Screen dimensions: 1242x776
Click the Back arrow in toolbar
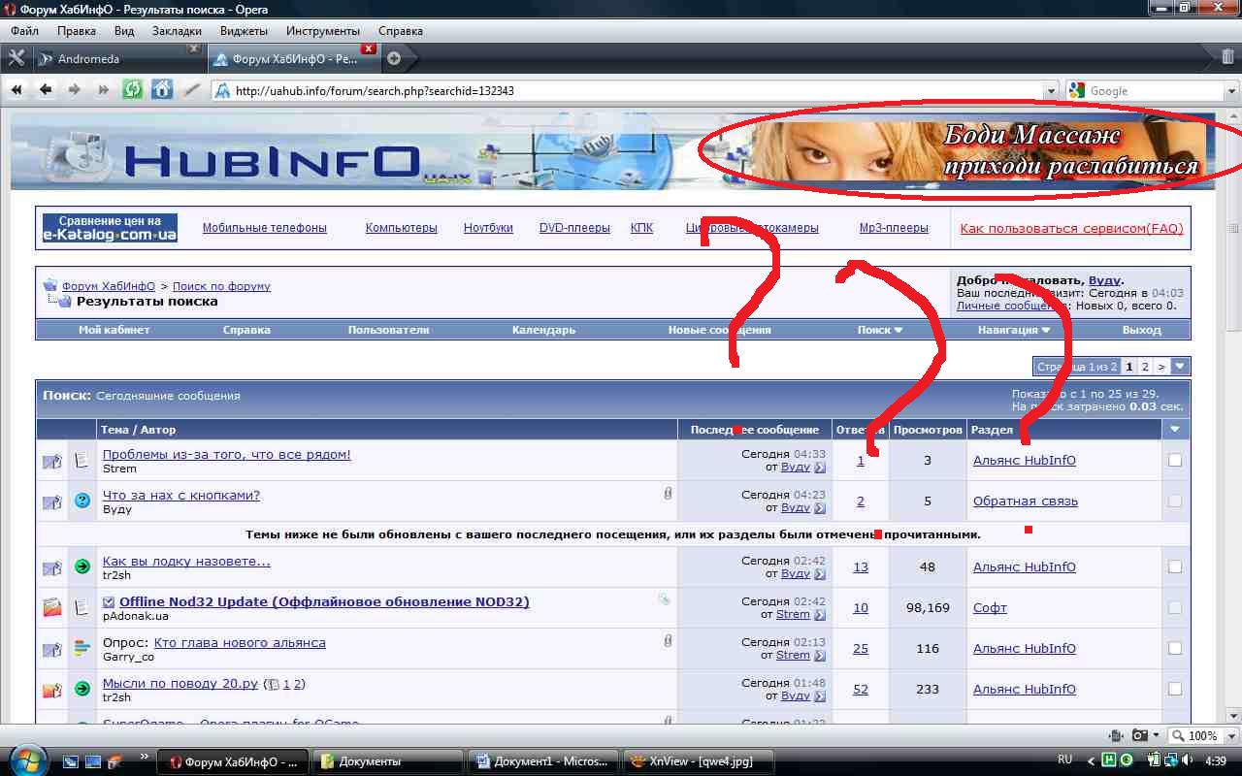[x=45, y=90]
